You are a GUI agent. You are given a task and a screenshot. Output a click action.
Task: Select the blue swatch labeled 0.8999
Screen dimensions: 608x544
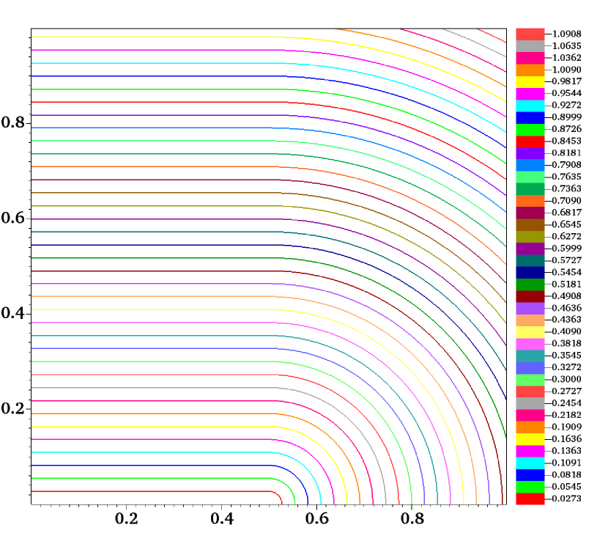[530, 117]
